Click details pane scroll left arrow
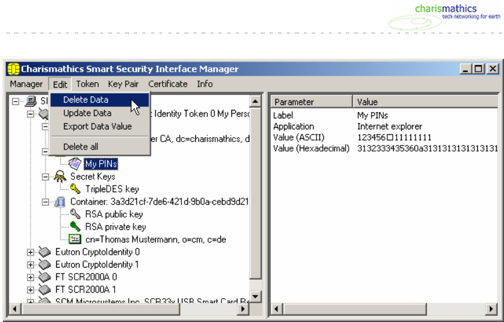This screenshot has height=322, width=504. tap(276, 309)
